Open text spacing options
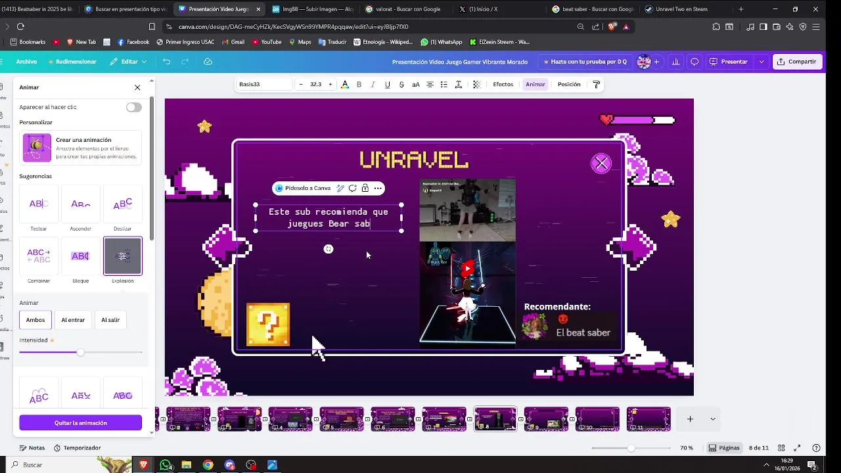Image resolution: width=841 pixels, height=473 pixels. click(x=459, y=84)
